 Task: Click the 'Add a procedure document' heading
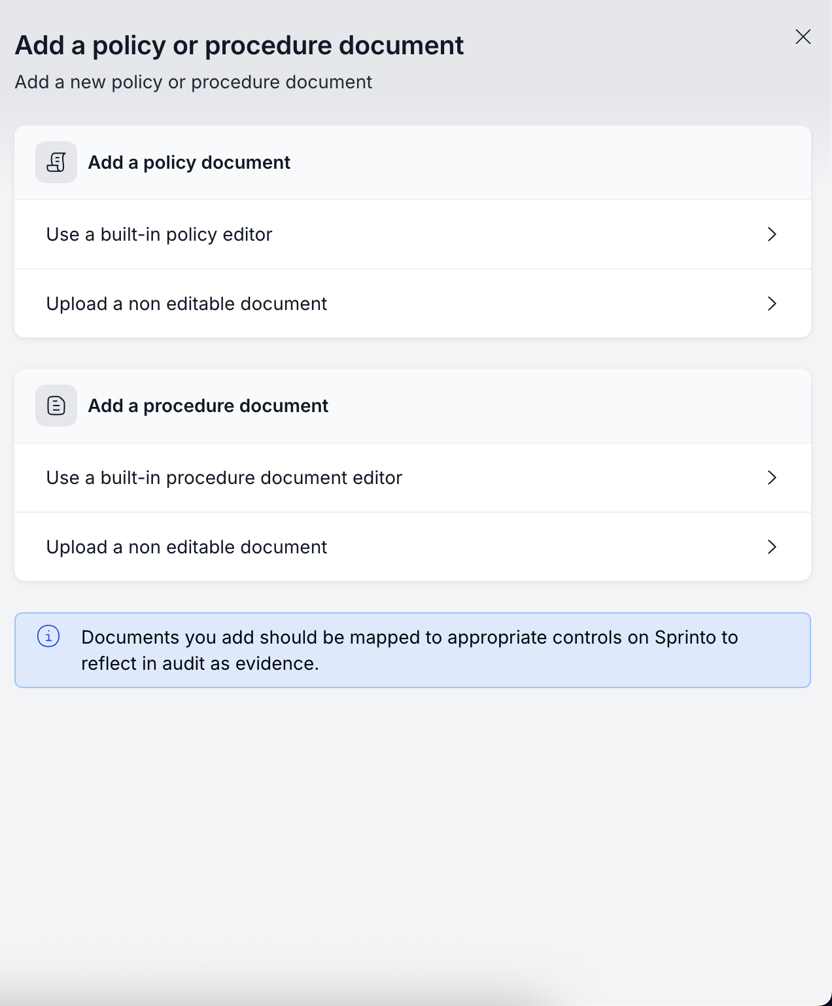(x=208, y=406)
